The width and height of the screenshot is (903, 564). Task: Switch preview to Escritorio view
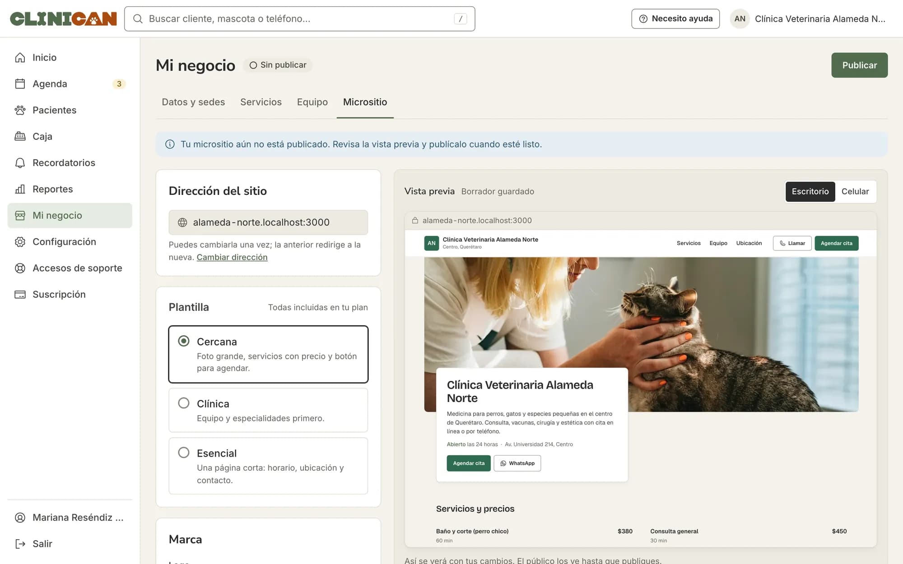pos(810,191)
